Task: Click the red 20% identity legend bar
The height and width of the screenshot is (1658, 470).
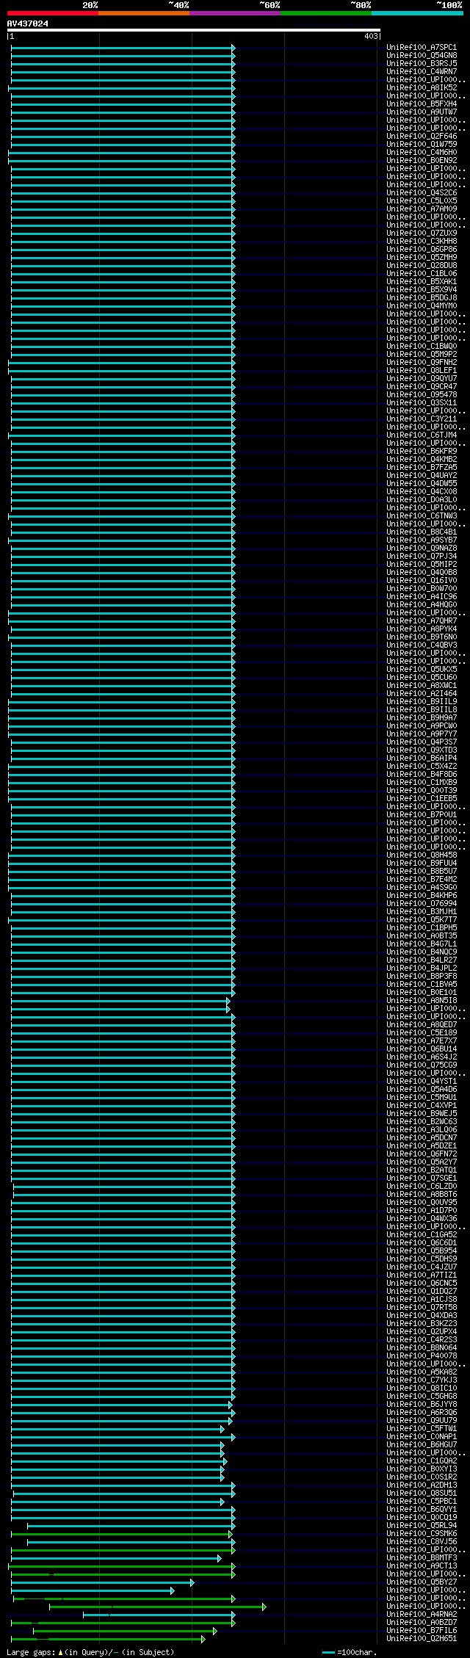Action: click(53, 12)
